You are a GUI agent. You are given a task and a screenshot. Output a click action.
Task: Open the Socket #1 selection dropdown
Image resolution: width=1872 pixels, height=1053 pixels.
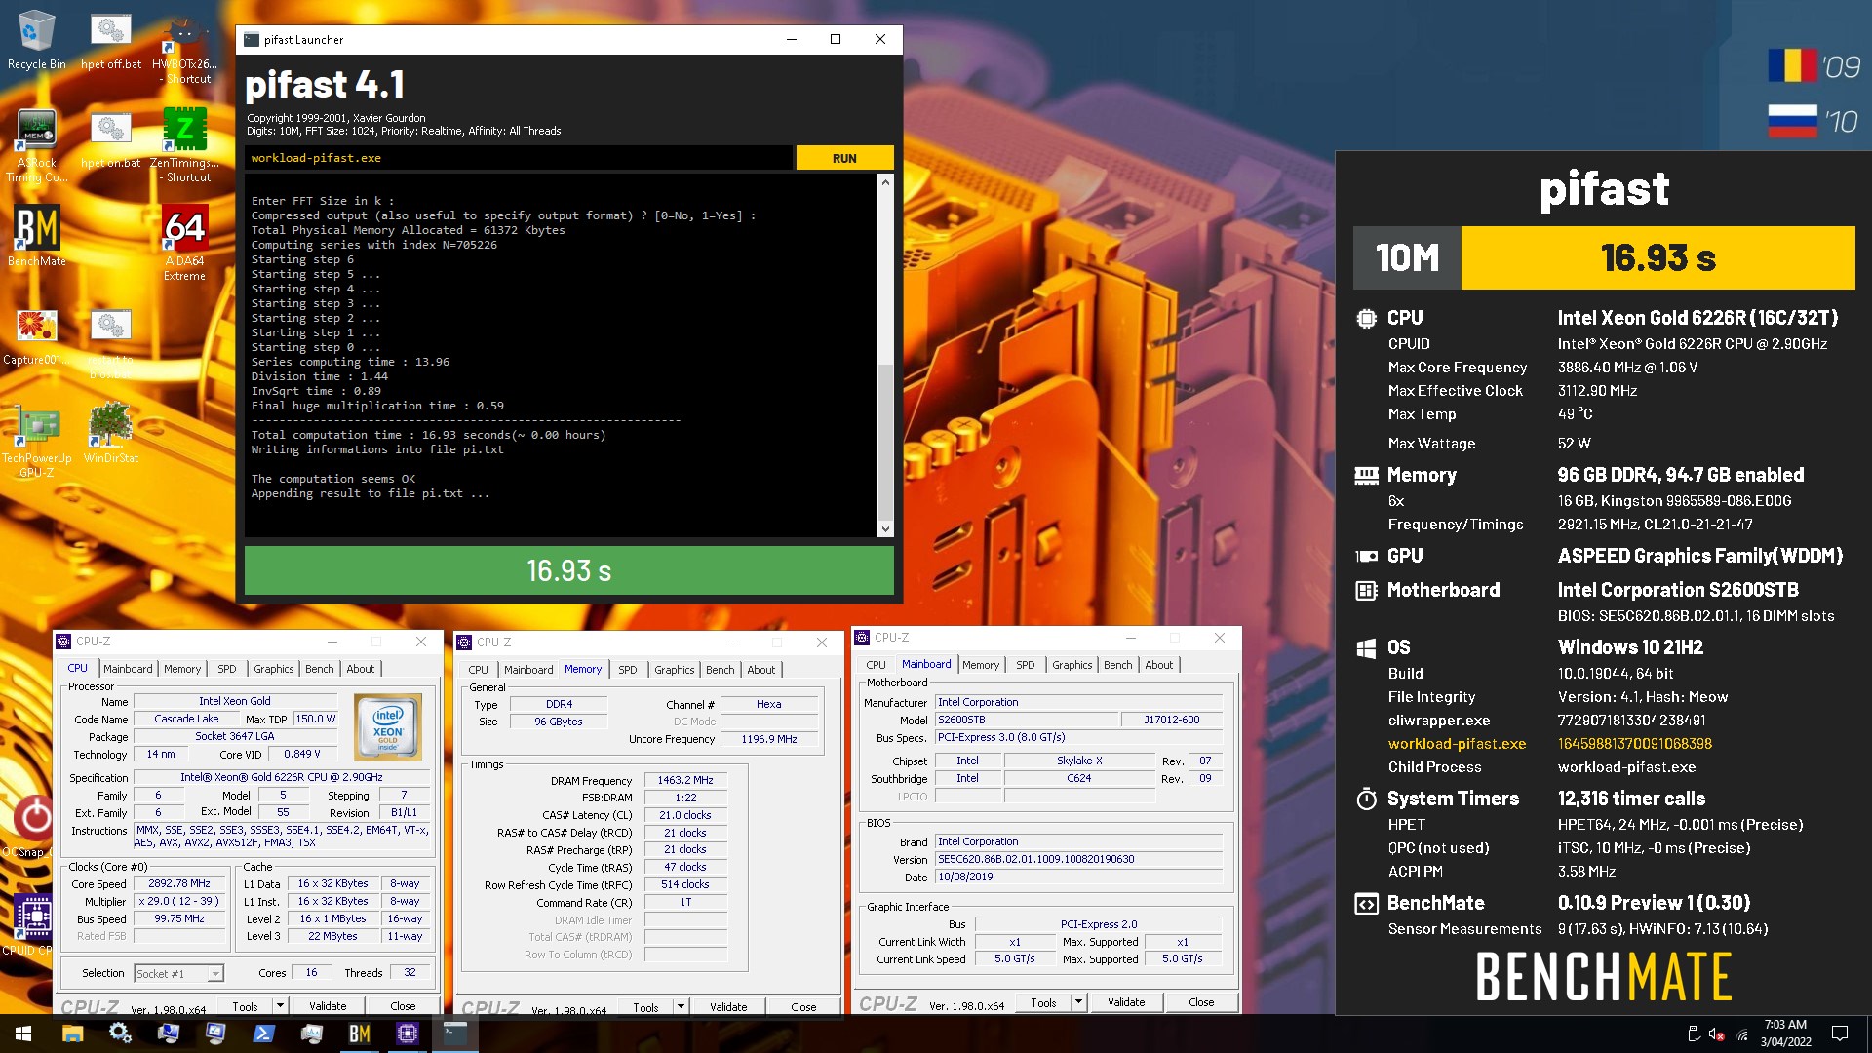point(178,973)
